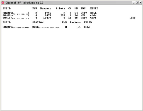
Task: Click the top BSSID column header
Action: [x=7, y=8]
